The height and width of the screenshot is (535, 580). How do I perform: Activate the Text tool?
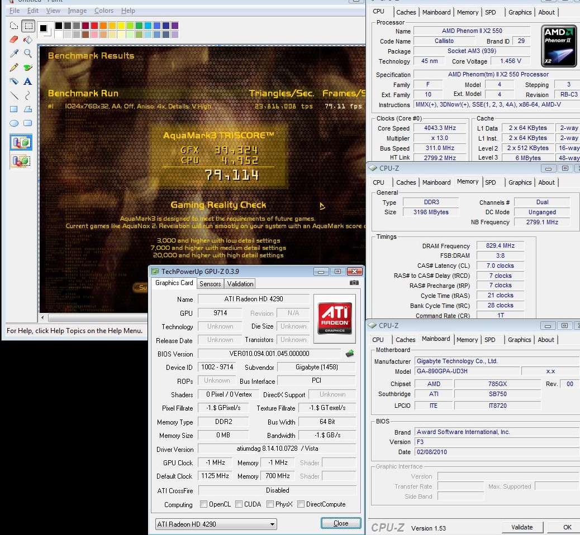pyautogui.click(x=27, y=81)
